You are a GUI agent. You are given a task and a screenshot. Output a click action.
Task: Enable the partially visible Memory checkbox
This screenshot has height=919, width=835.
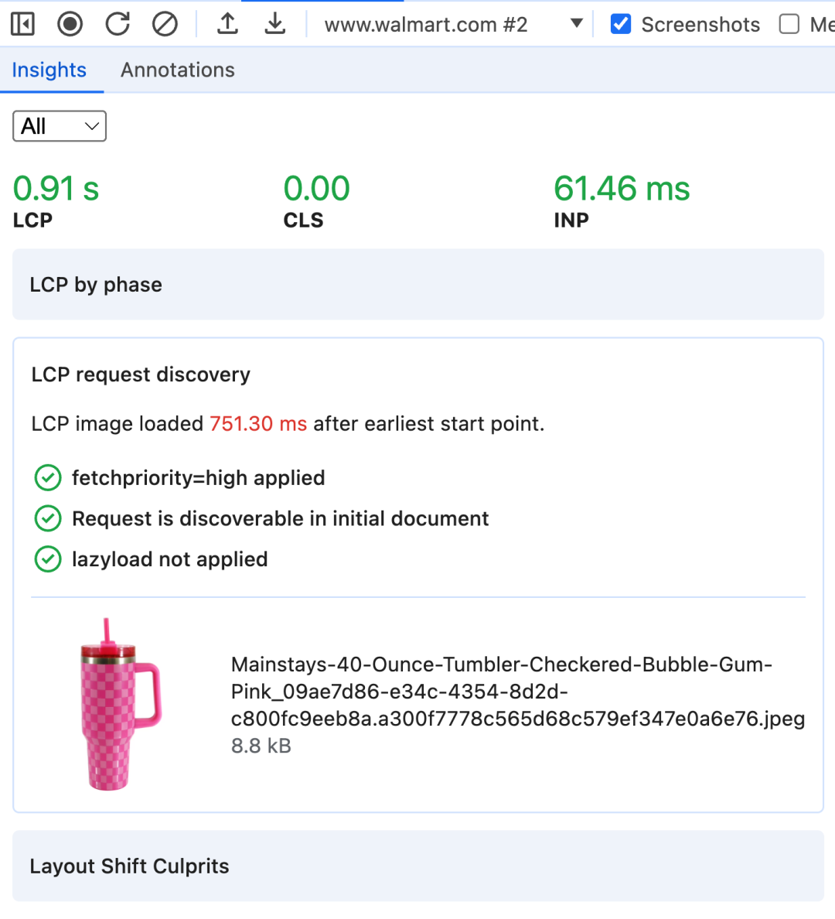[x=789, y=25]
